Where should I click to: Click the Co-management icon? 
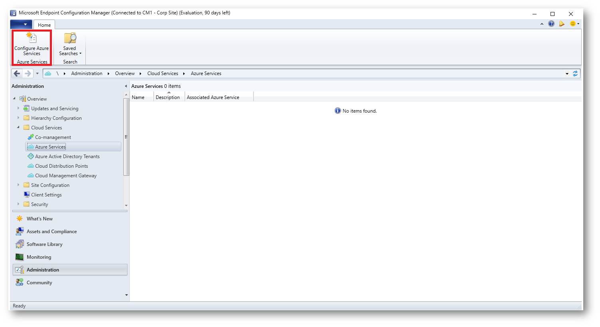pyautogui.click(x=31, y=137)
